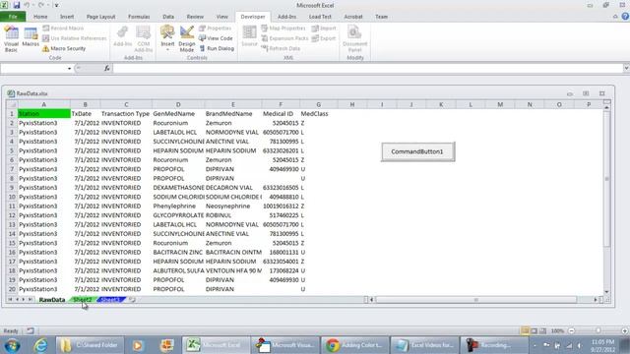Click the vertical scrollbar down arrow
This screenshot has width=630, height=354.
point(606,292)
